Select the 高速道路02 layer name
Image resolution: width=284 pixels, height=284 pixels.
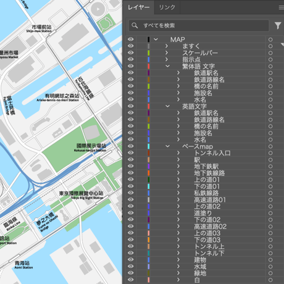pyautogui.click(x=210, y=227)
